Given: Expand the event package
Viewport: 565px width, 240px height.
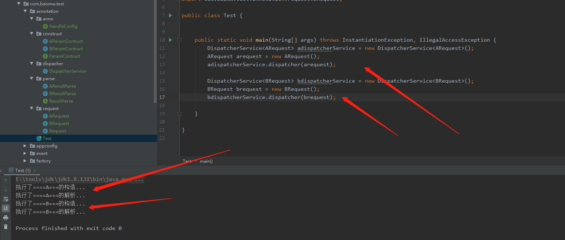Looking at the screenshot, I should click(25, 153).
